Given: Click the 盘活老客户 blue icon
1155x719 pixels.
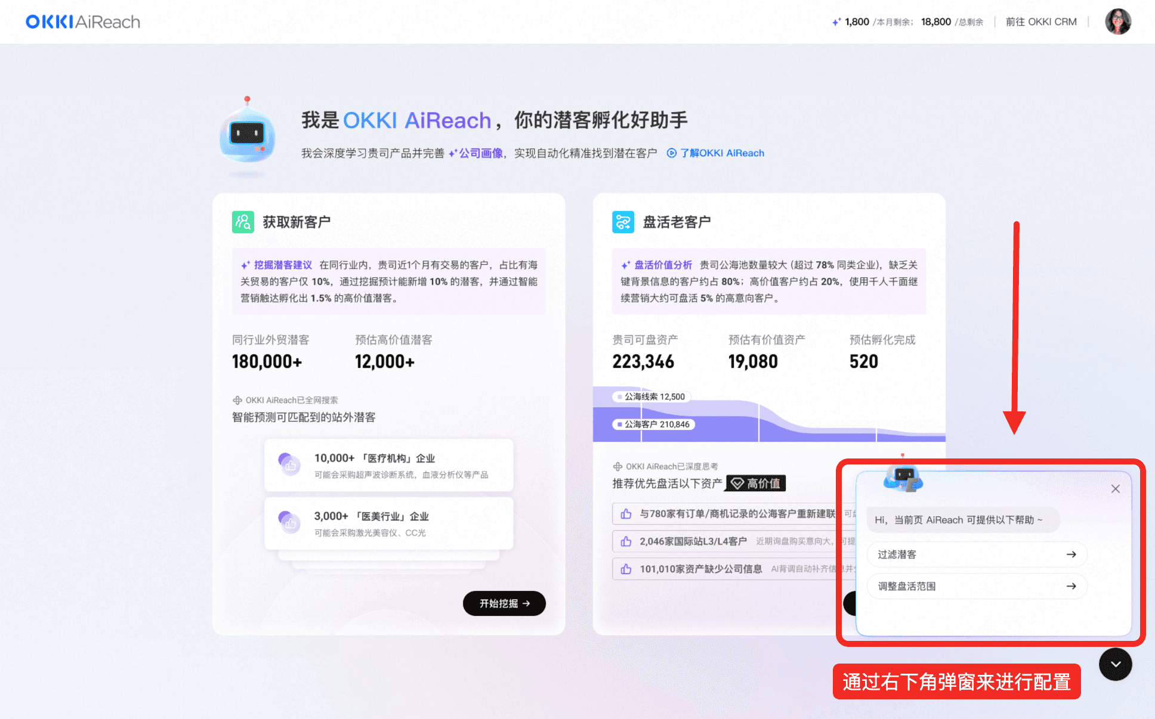Looking at the screenshot, I should (623, 222).
